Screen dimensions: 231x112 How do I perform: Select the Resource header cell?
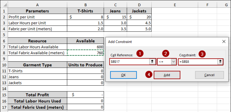click(x=38, y=41)
